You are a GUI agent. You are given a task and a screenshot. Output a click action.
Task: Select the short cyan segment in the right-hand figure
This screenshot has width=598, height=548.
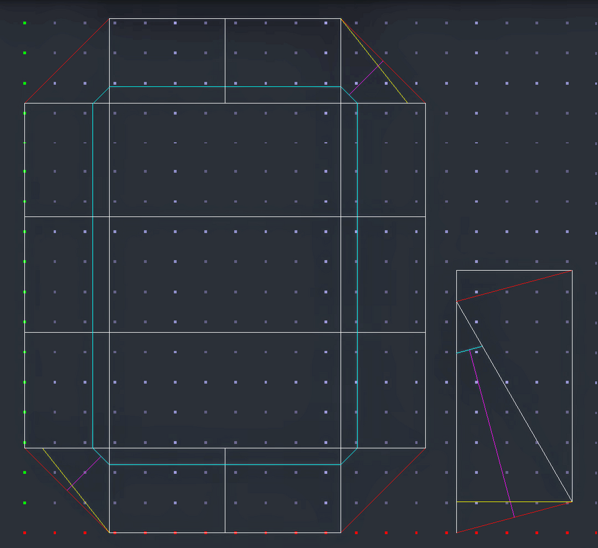pyautogui.click(x=469, y=350)
